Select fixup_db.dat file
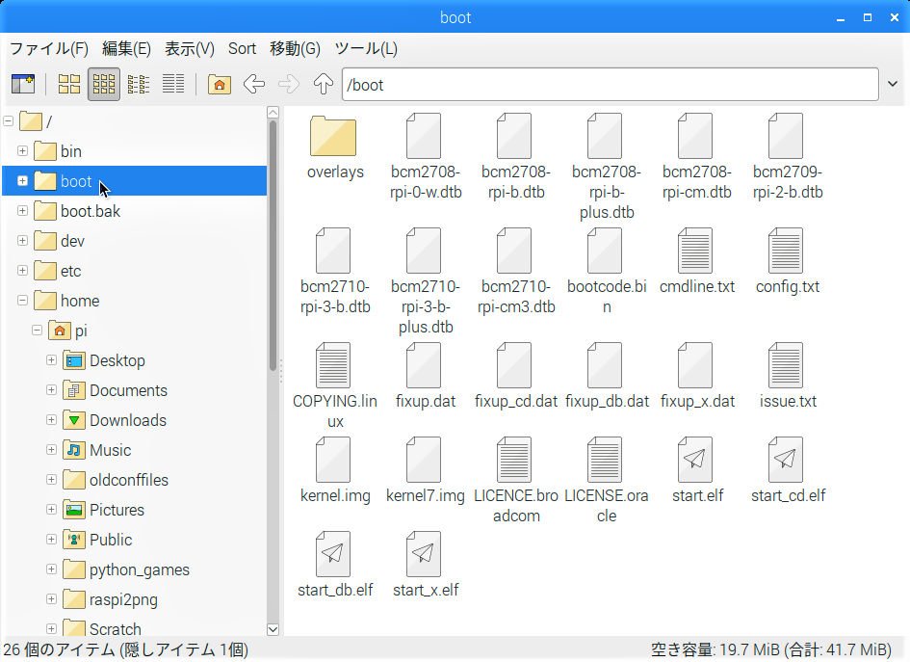This screenshot has width=910, height=662. [605, 365]
